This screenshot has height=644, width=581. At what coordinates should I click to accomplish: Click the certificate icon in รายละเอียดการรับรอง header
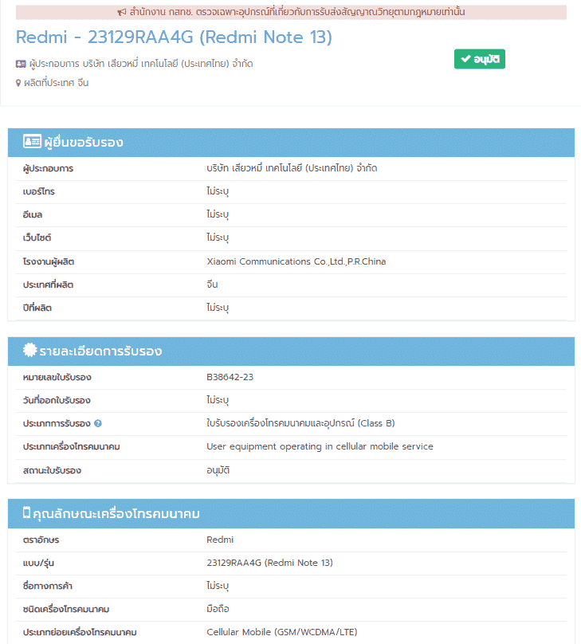point(30,351)
